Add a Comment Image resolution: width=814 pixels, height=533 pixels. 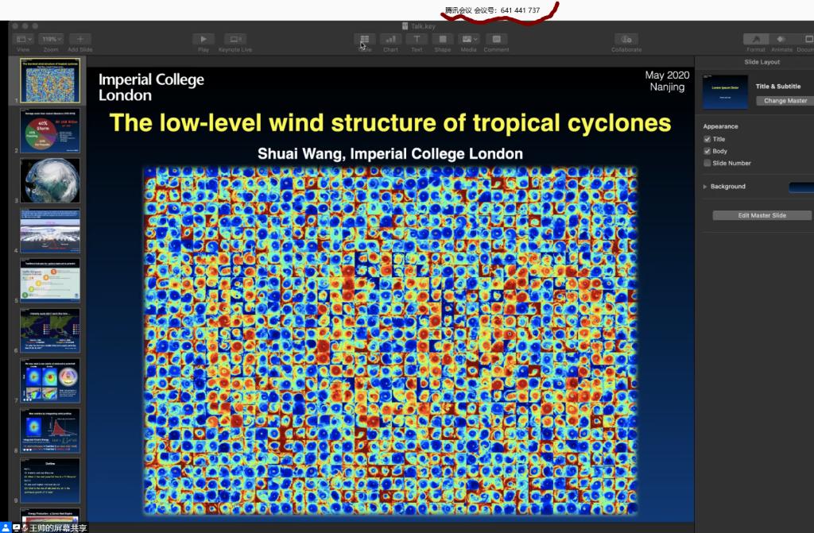pyautogui.click(x=496, y=39)
